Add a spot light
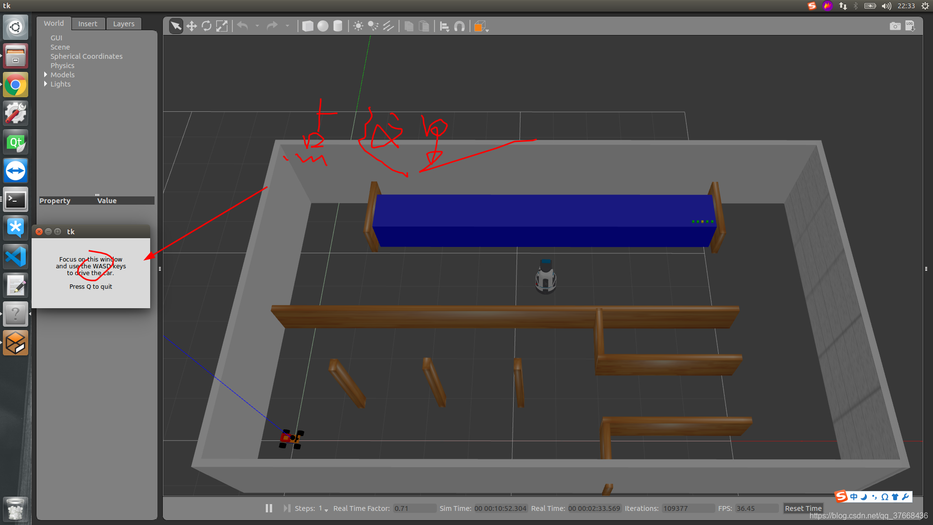This screenshot has width=933, height=525. 373,26
